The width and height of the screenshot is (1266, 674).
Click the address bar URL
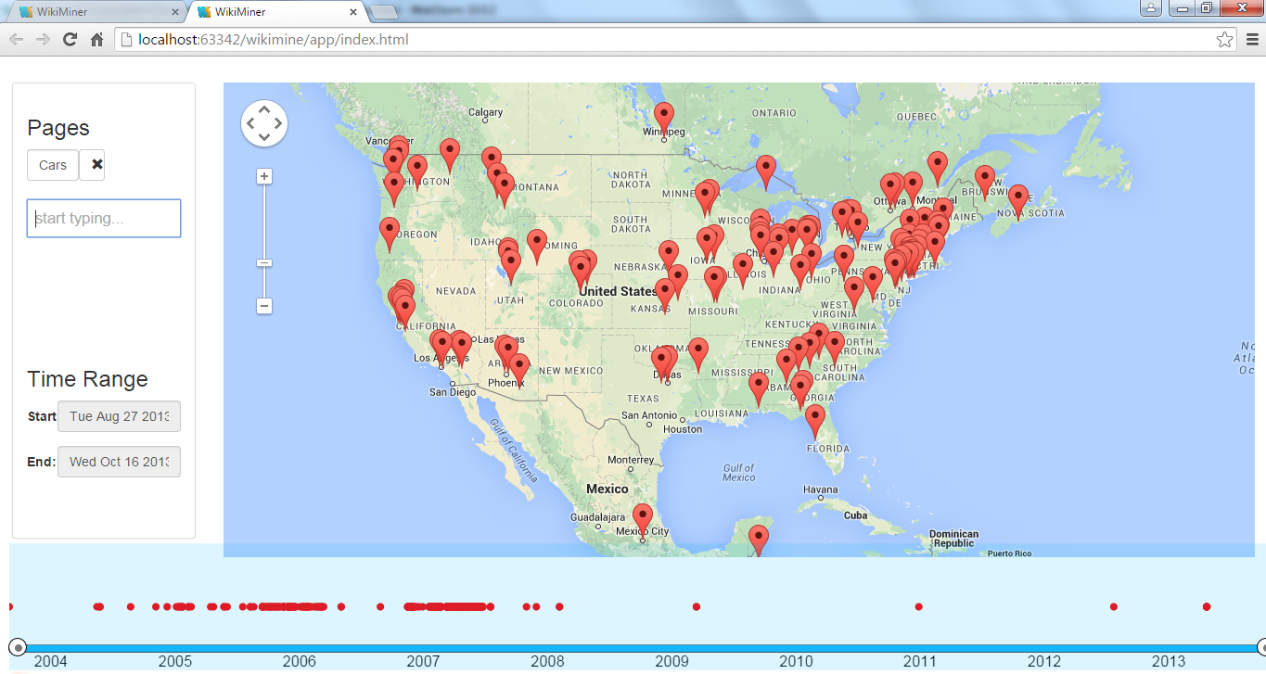click(x=273, y=40)
